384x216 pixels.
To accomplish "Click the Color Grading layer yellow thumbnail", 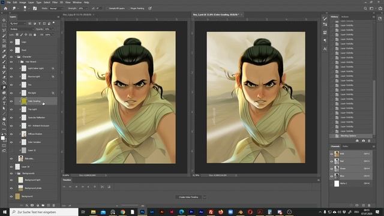I will 24,101.
